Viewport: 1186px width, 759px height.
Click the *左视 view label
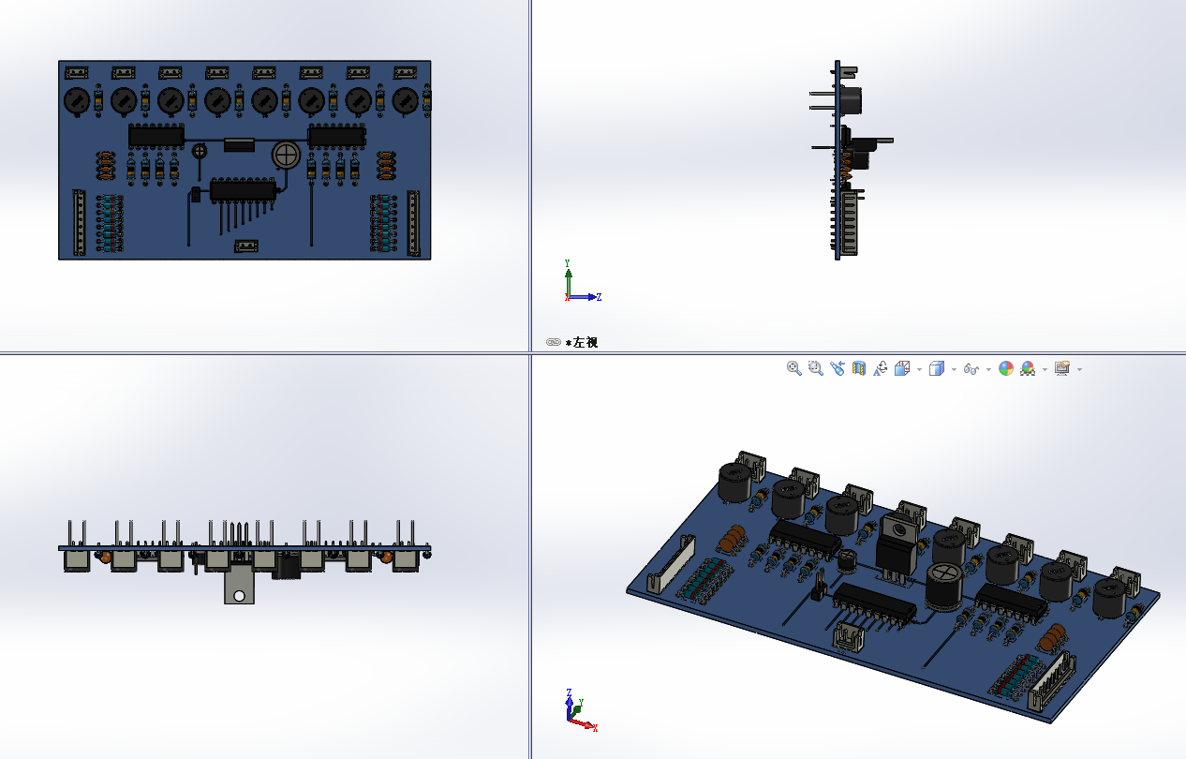[x=581, y=343]
